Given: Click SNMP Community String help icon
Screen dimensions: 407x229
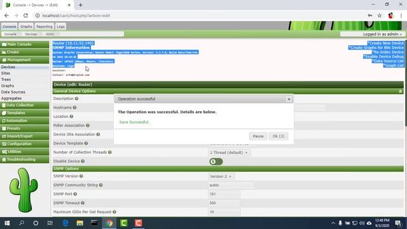Looking at the screenshot, I should click(x=100, y=185).
